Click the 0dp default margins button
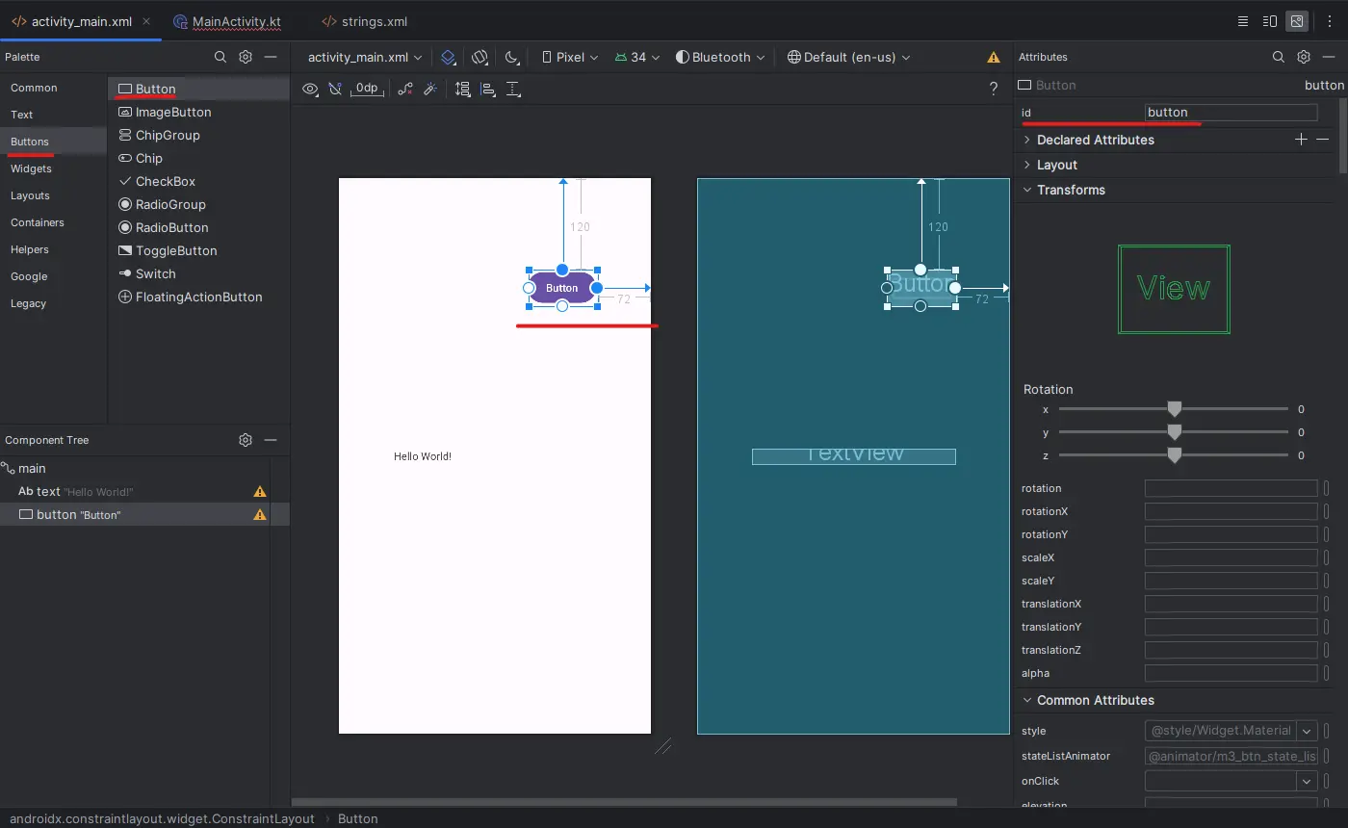The image size is (1348, 828). click(367, 89)
